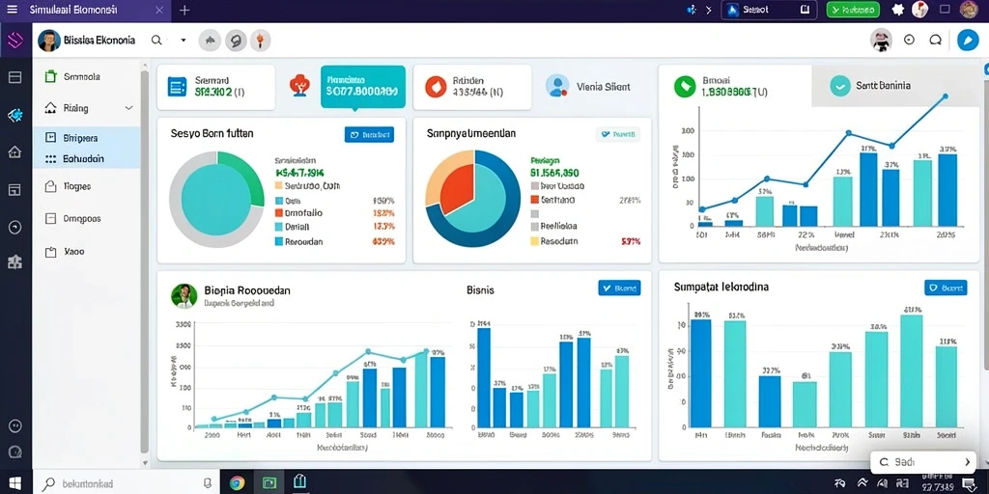Toggle the checkmark button on Bisnis chart
The height and width of the screenshot is (494, 989).
(619, 288)
